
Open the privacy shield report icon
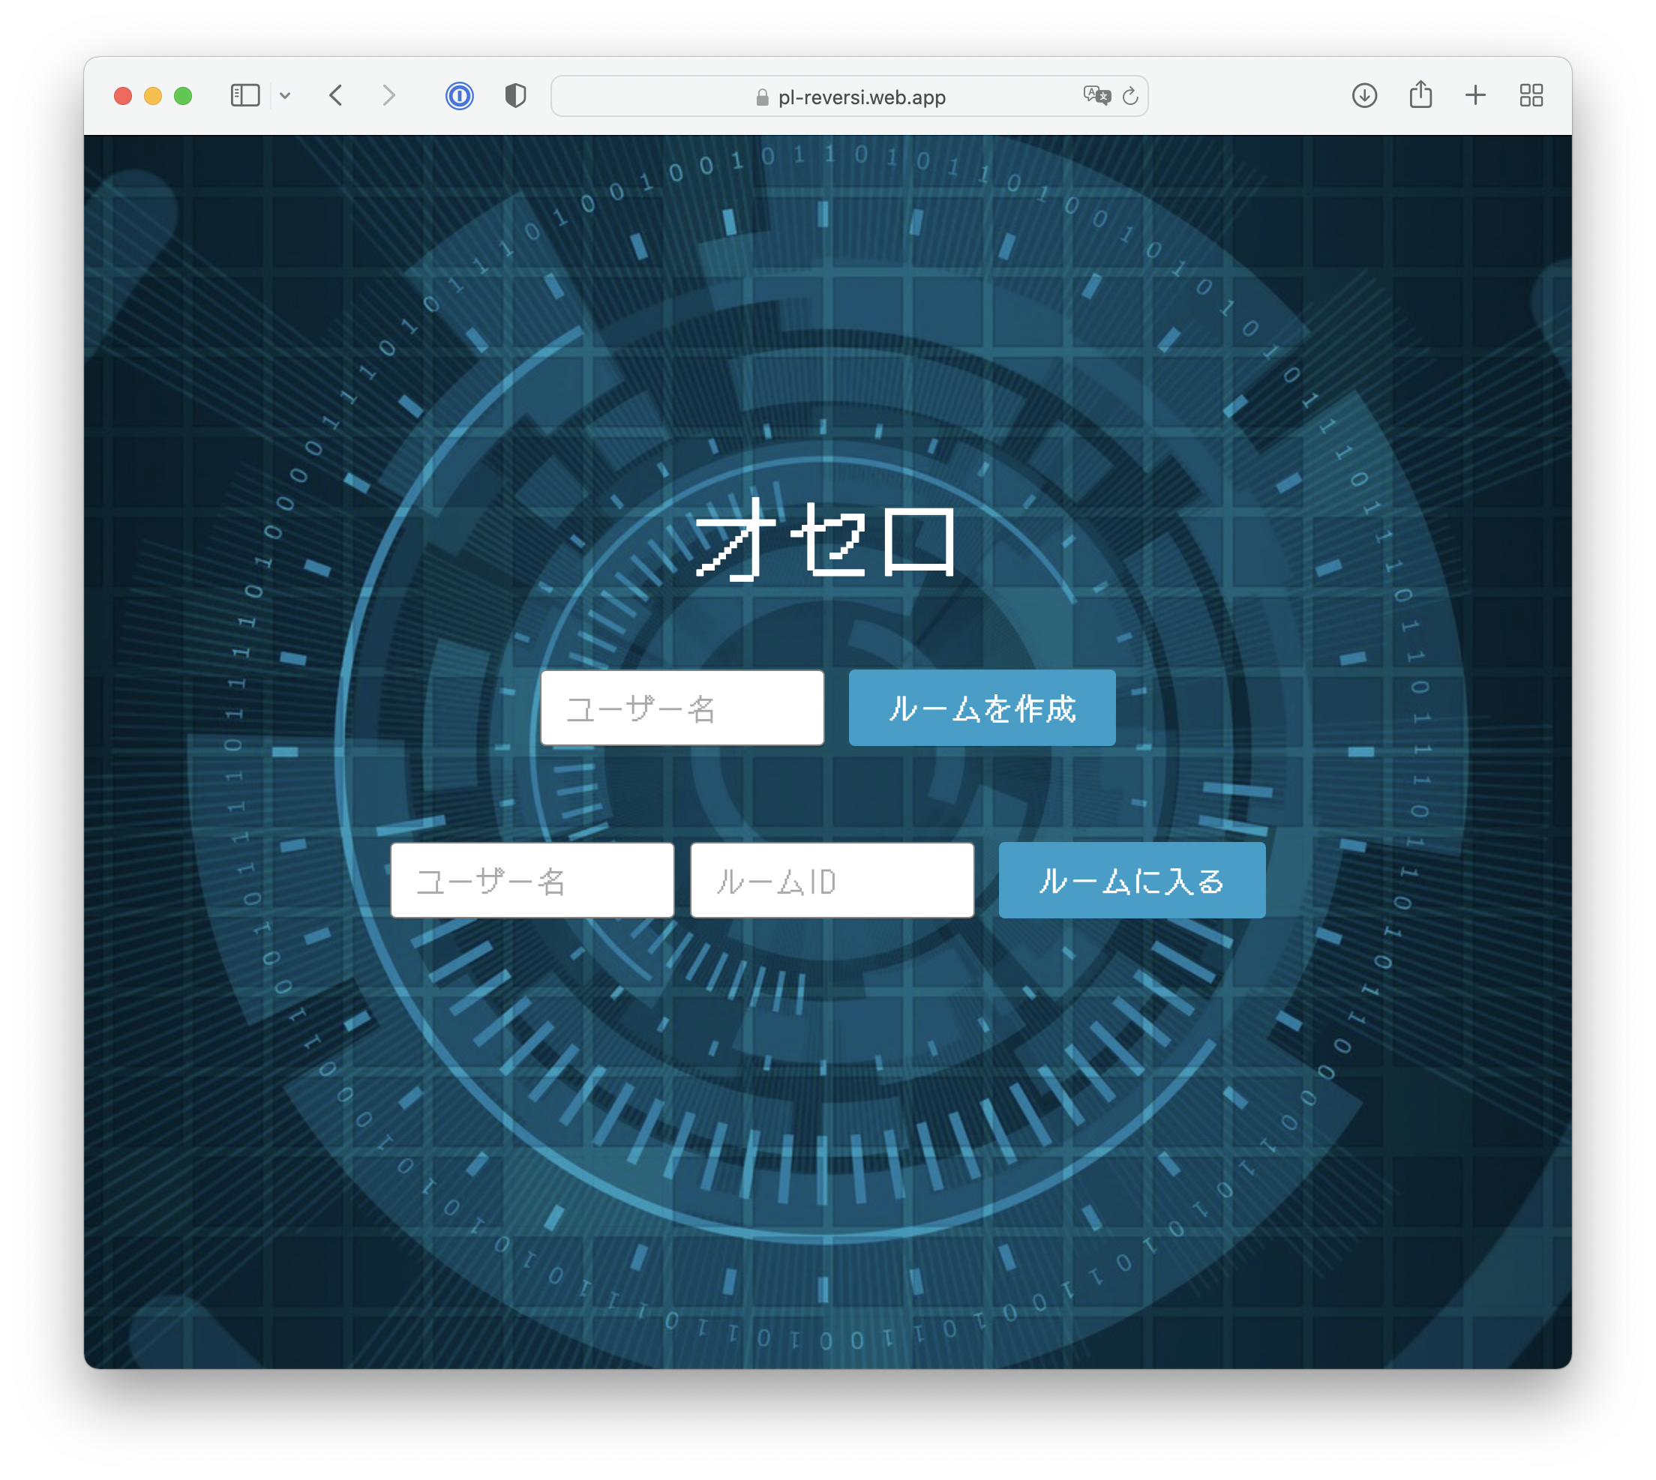coord(514,96)
